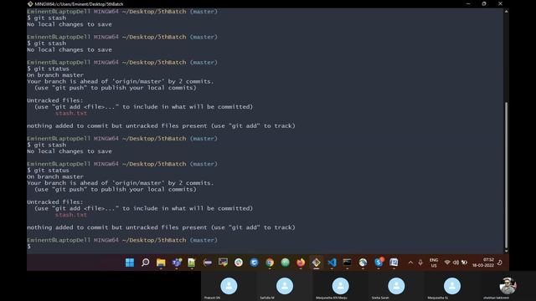Open the moon notification icon beside the clock

[x=500, y=263]
